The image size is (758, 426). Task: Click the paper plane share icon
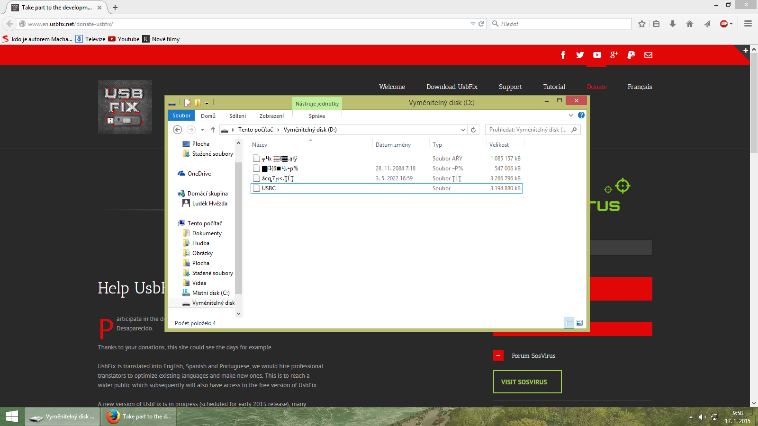pyautogui.click(x=707, y=24)
